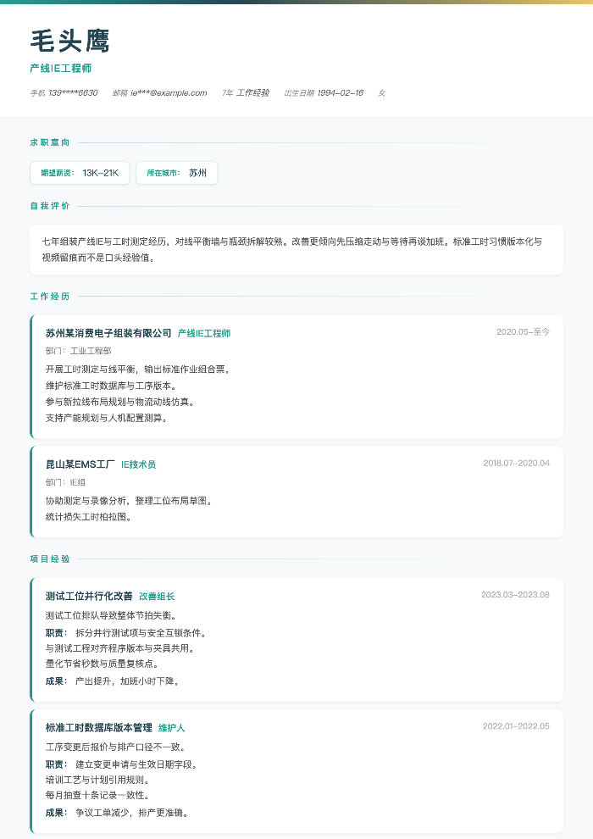Select company name 昆山某EMS工厂
Viewport: 593px width, 839px height.
(x=80, y=464)
